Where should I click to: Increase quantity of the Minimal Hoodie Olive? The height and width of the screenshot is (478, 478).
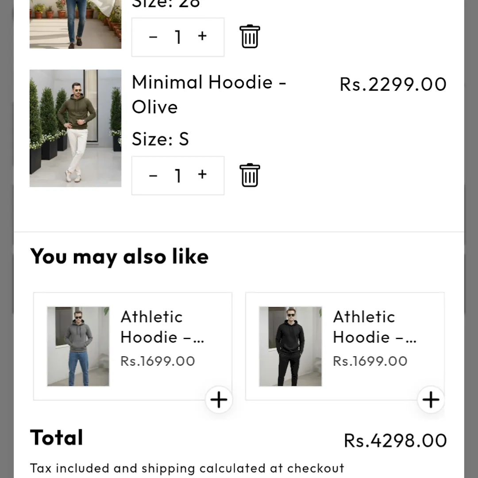click(x=202, y=175)
